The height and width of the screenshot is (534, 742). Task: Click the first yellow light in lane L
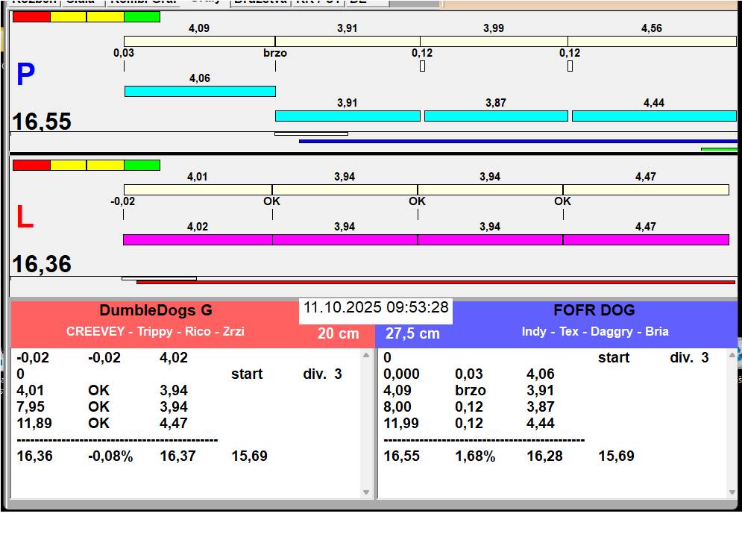click(68, 165)
